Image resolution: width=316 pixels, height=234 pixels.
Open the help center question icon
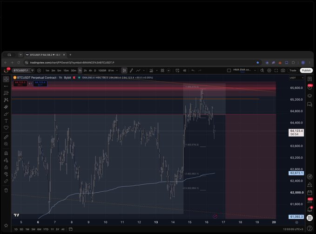(310, 228)
